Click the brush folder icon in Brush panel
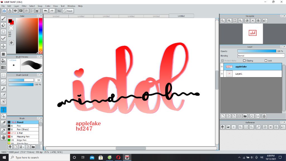Screen dimensions: 286x161 point(33,147)
